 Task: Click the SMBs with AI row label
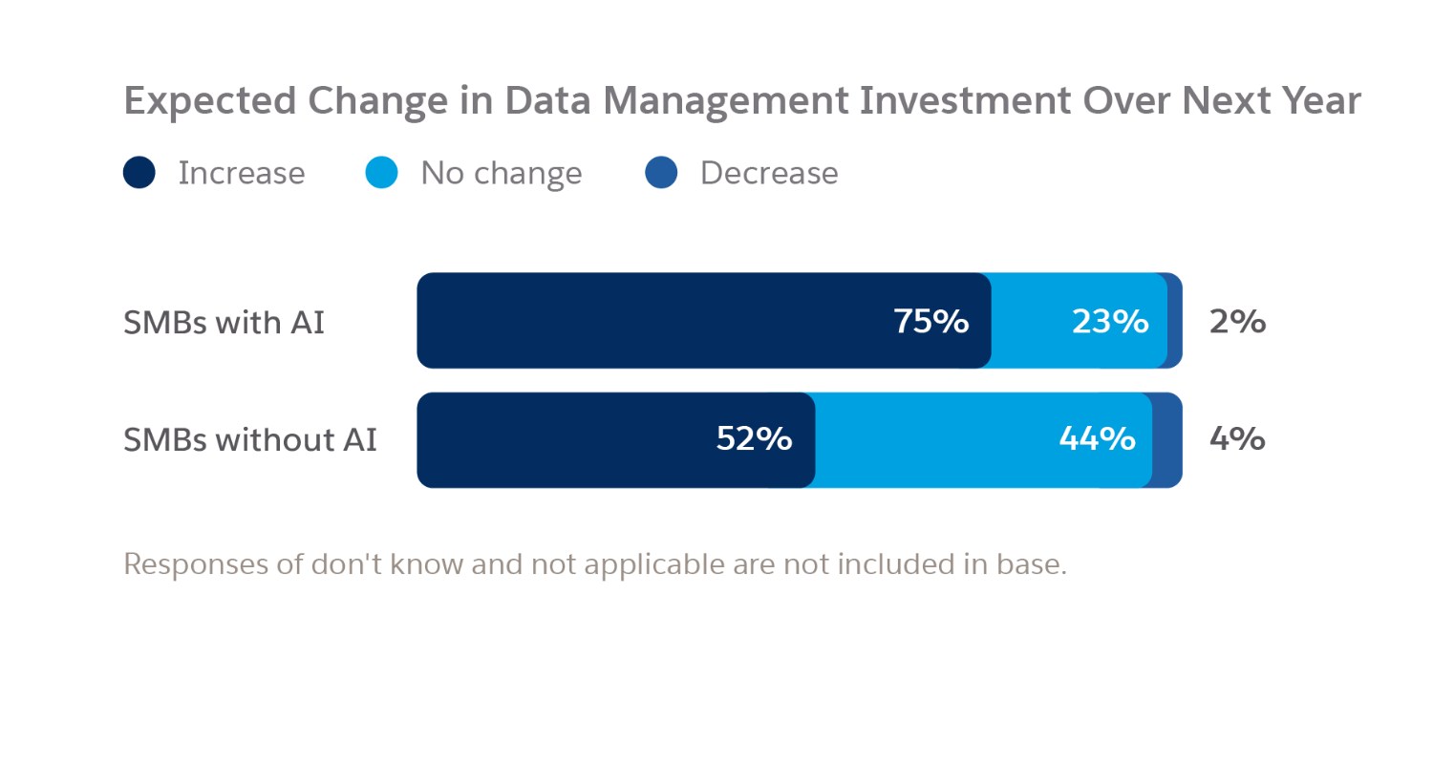[225, 322]
